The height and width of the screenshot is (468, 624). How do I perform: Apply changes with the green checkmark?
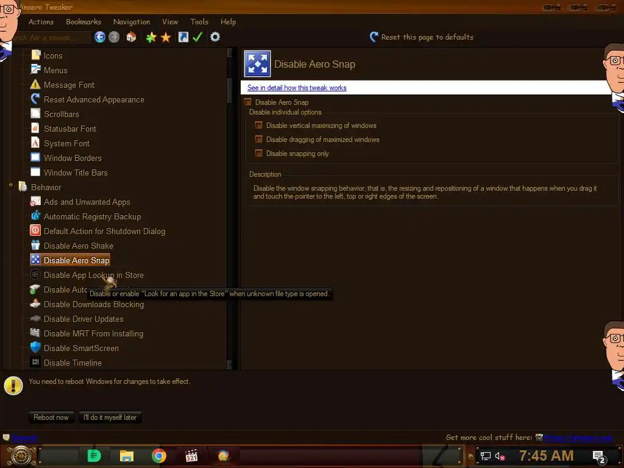click(197, 37)
